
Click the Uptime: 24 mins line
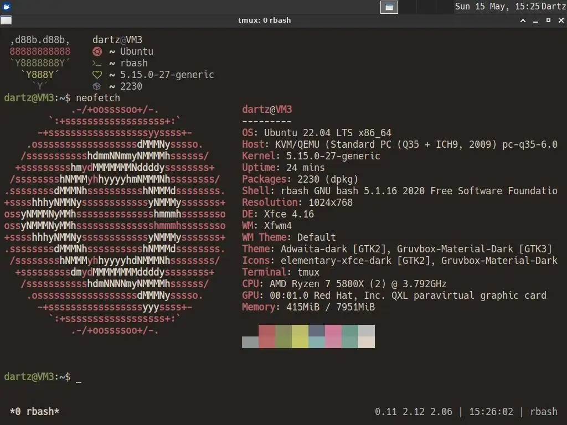[x=283, y=167]
